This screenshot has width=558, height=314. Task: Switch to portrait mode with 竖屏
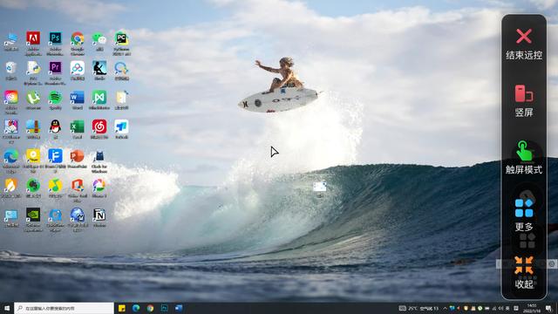[524, 101]
